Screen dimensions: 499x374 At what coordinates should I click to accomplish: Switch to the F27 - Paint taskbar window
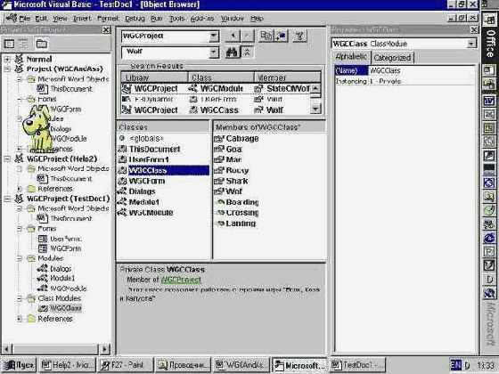(x=125, y=365)
